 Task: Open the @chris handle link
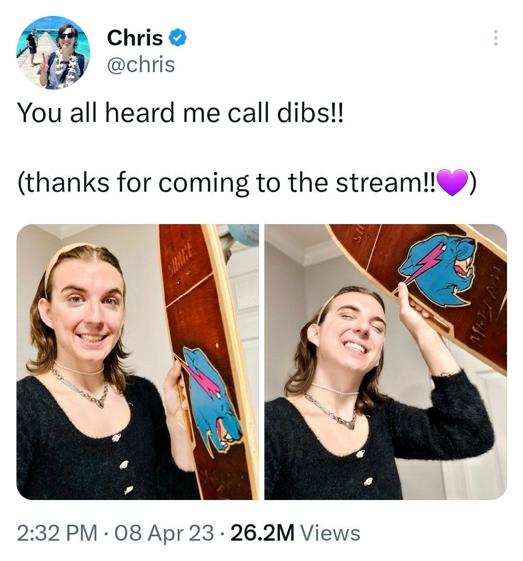141,64
